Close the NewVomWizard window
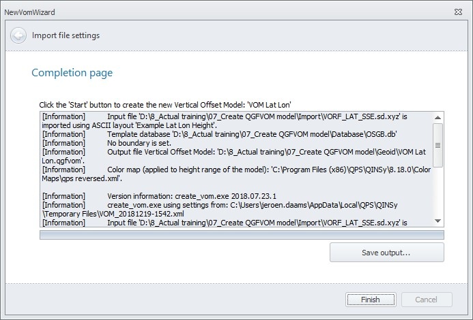 pyautogui.click(x=459, y=12)
